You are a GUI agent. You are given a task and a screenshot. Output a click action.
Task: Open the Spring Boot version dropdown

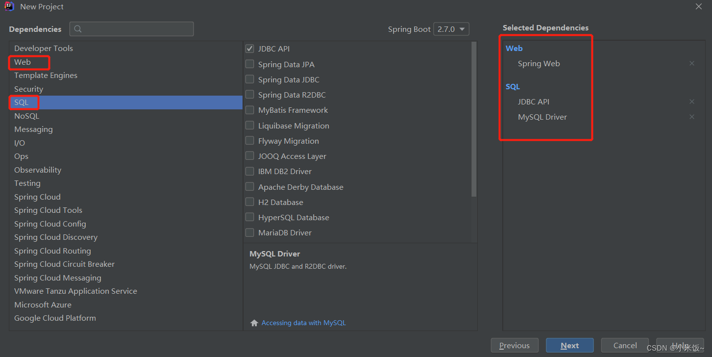point(451,29)
